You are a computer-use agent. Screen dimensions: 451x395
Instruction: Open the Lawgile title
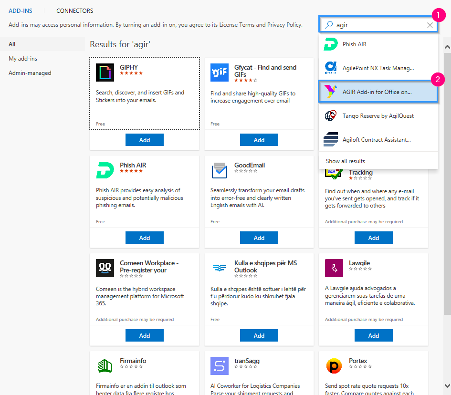359,263
